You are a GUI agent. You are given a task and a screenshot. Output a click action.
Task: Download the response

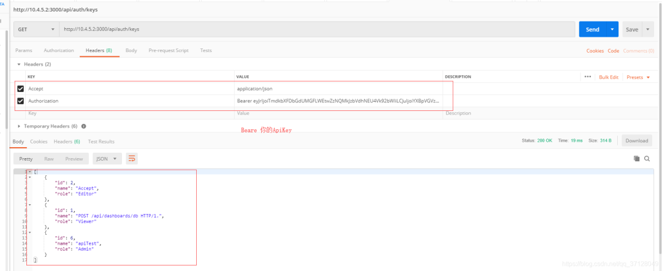(637, 140)
